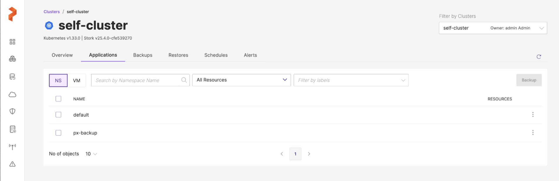Viewport: 559px width, 181px height.
Task: Click the Portworx logo in sidebar
Action: 12,14
